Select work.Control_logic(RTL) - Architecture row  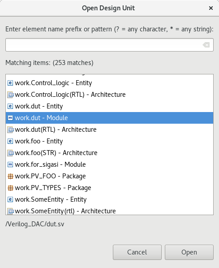pyautogui.click(x=109, y=95)
